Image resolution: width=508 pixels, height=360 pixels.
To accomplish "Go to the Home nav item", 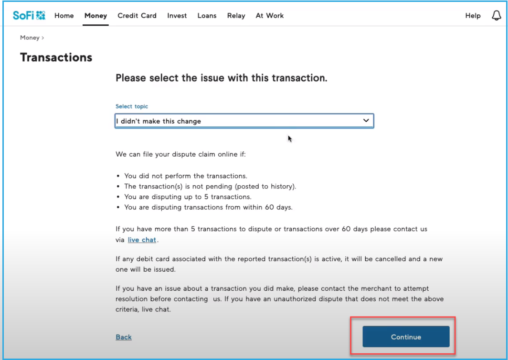I will (x=64, y=16).
